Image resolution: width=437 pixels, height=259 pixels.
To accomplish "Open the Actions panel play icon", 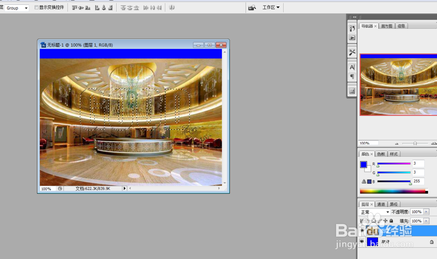I will click(x=352, y=38).
